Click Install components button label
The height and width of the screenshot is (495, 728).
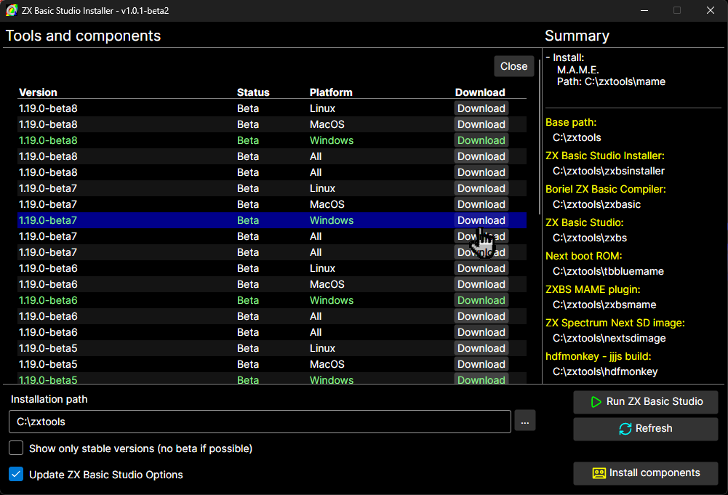coord(654,472)
